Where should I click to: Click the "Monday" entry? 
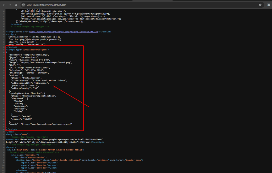coord(19,101)
